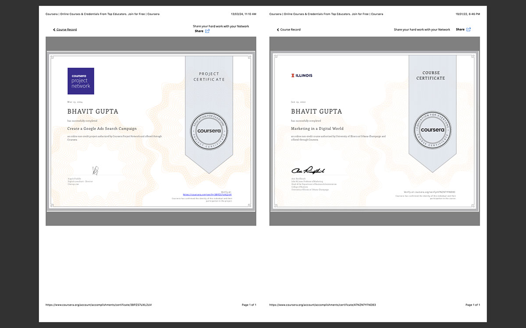Click Page 1 of 1 under the project certificate

[x=249, y=304]
